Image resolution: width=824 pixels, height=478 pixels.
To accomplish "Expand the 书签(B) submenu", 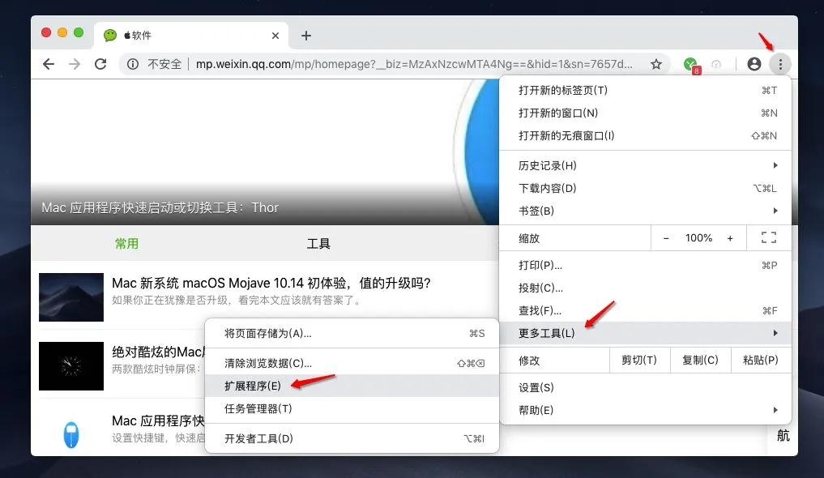I will (645, 211).
